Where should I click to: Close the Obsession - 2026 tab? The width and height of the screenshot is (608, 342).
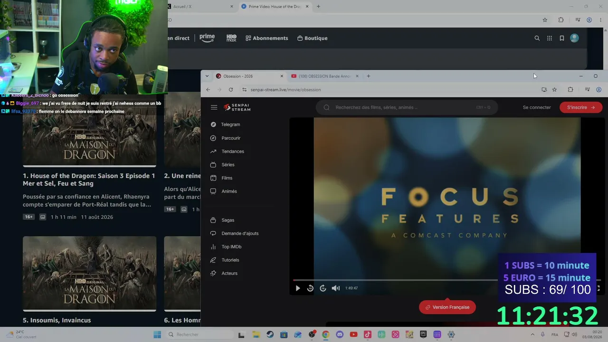click(x=282, y=76)
